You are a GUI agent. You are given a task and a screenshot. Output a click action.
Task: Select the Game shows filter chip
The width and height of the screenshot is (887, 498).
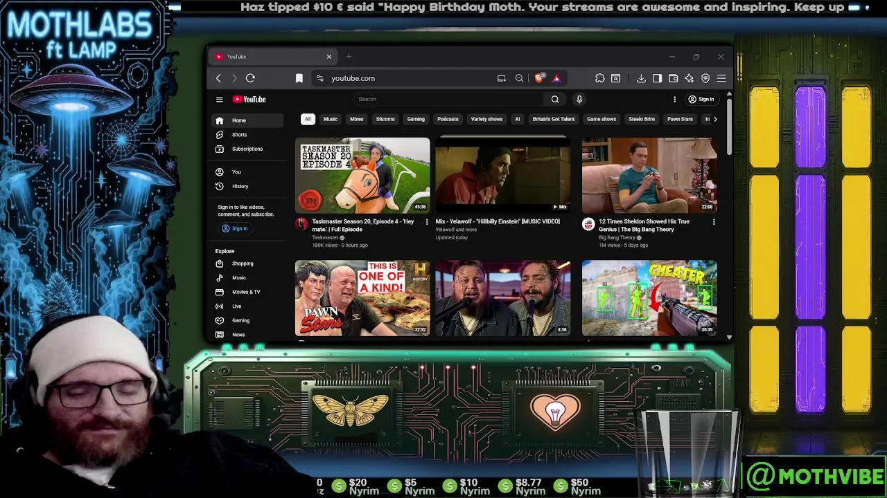click(601, 119)
